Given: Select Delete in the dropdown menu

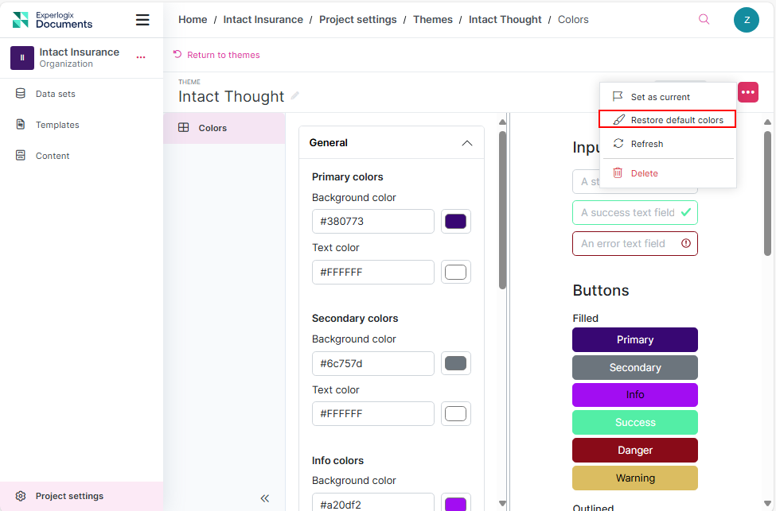Looking at the screenshot, I should [644, 173].
